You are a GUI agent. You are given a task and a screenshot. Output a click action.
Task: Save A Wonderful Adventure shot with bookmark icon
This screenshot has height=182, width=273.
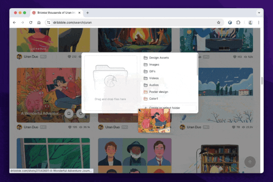(69, 113)
